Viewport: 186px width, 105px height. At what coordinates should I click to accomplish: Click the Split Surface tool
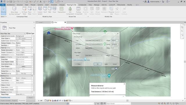[x=92, y=10]
